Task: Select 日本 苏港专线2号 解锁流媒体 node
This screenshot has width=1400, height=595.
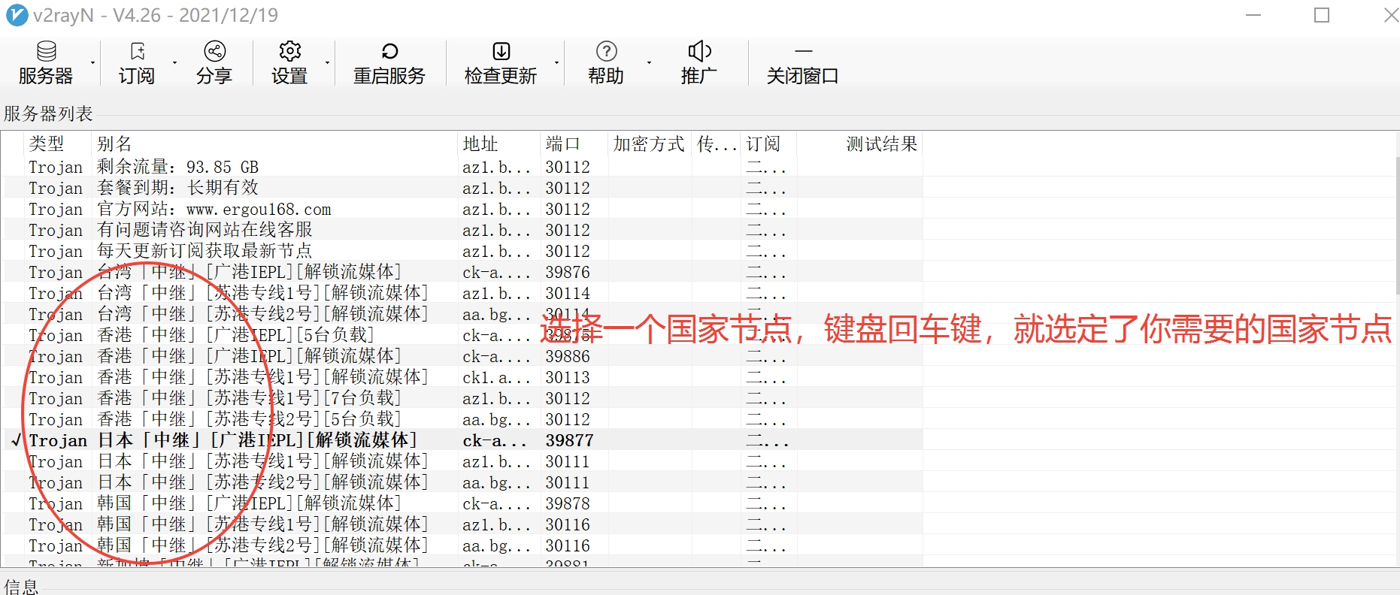Action: (462, 482)
